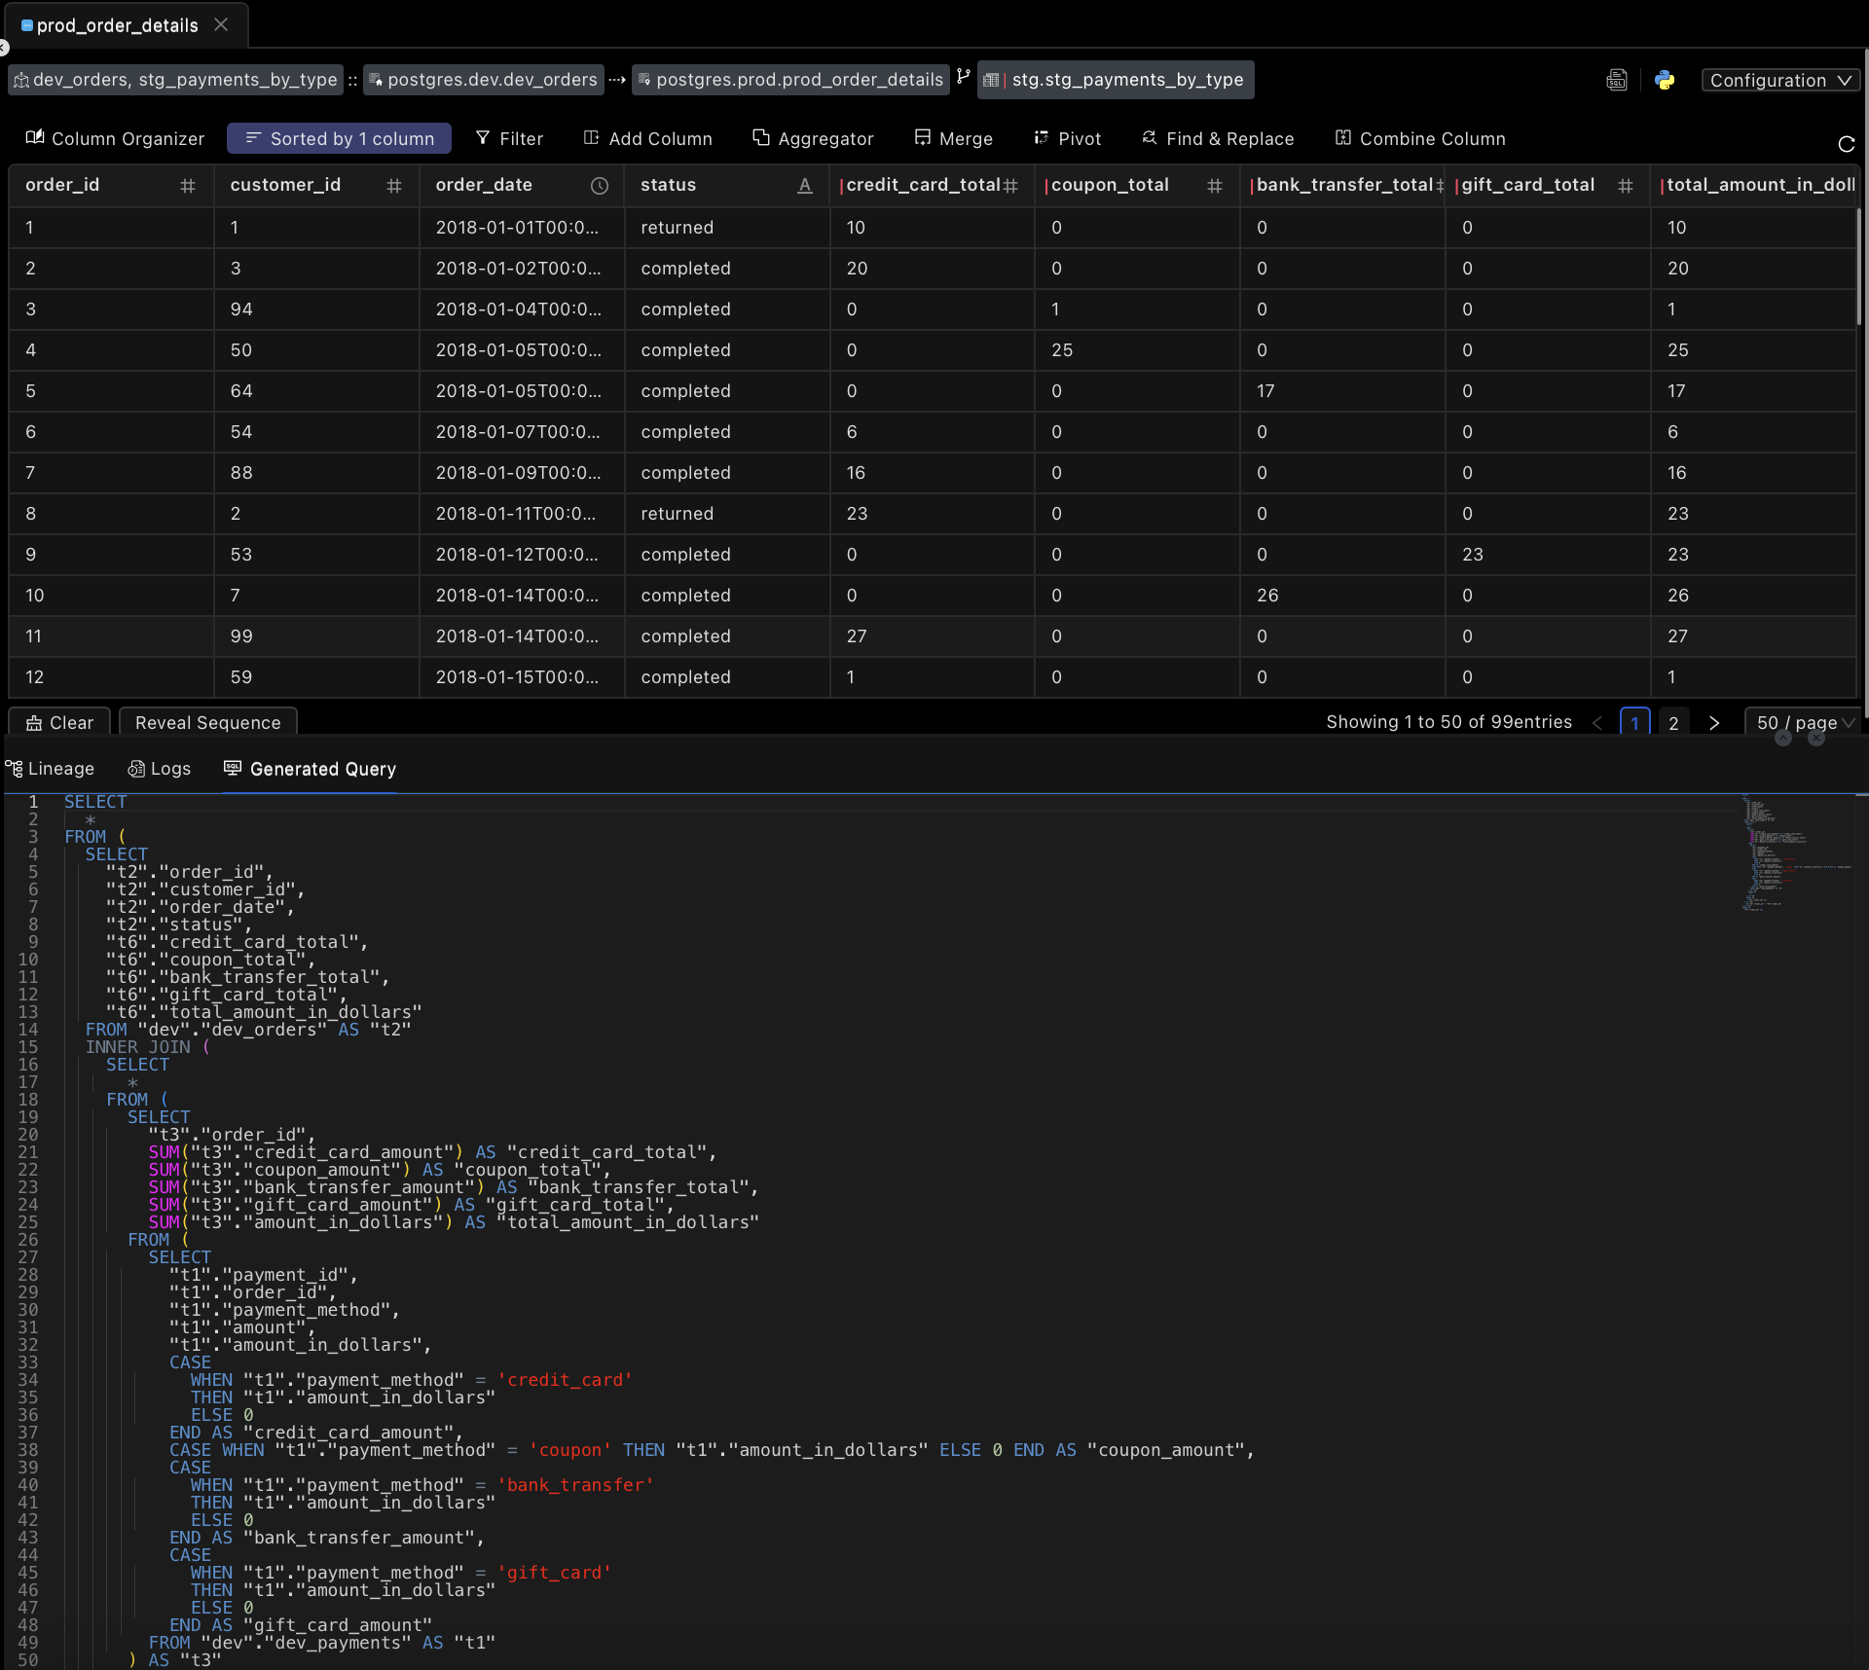Open the SQL script icon near Configuration
Image resolution: width=1869 pixels, height=1670 pixels.
(x=1617, y=80)
